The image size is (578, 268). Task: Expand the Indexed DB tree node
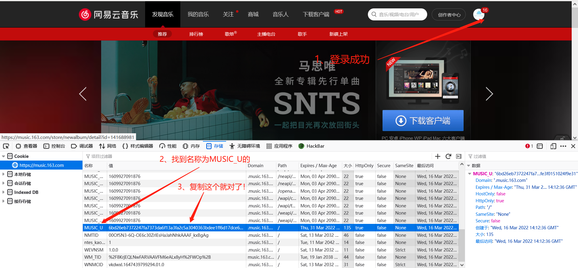pyautogui.click(x=3, y=192)
